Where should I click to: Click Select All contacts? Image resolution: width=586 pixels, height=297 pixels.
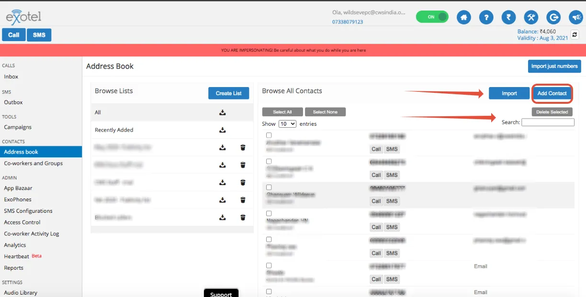click(282, 112)
